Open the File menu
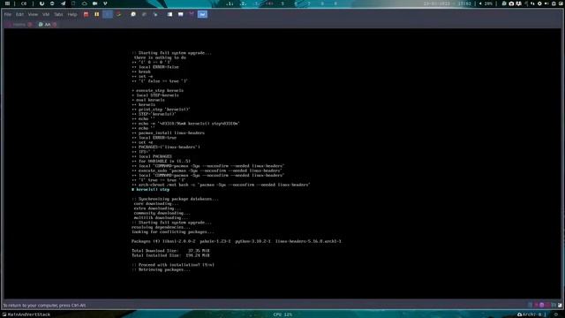This screenshot has height=318, width=565. pos(8,14)
